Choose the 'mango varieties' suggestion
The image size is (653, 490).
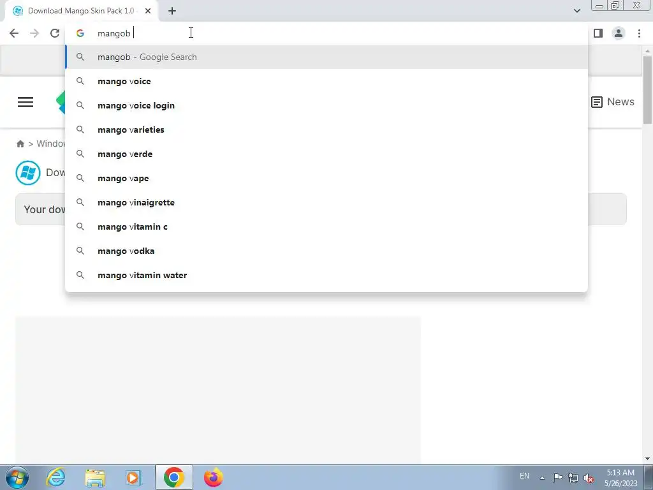tap(326, 130)
